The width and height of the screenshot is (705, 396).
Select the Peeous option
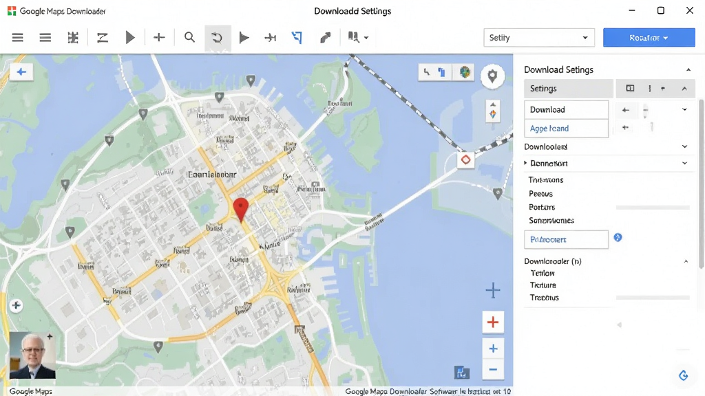pos(540,193)
